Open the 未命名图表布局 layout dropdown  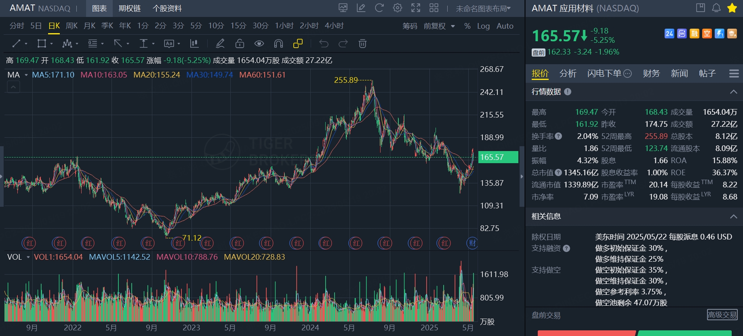click(x=484, y=8)
